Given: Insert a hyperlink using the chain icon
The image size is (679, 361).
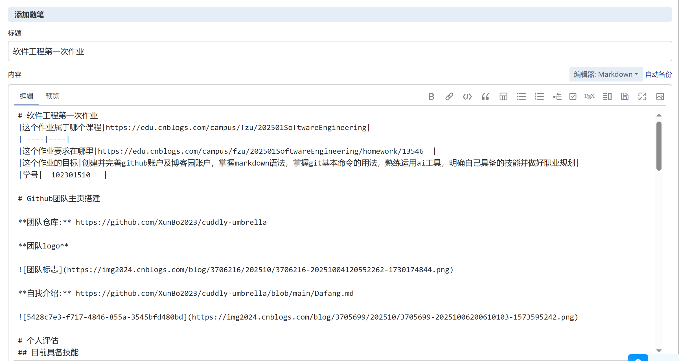Looking at the screenshot, I should pyautogui.click(x=449, y=97).
